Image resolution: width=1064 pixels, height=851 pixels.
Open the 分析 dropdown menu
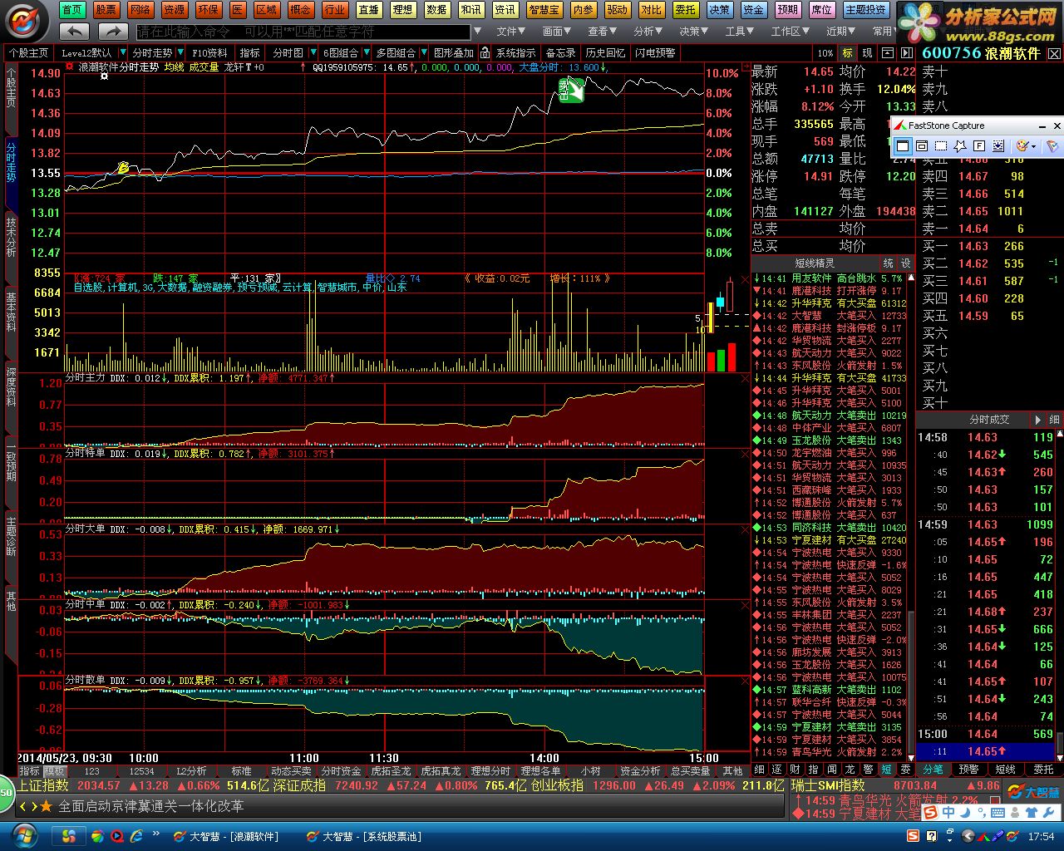[648, 31]
